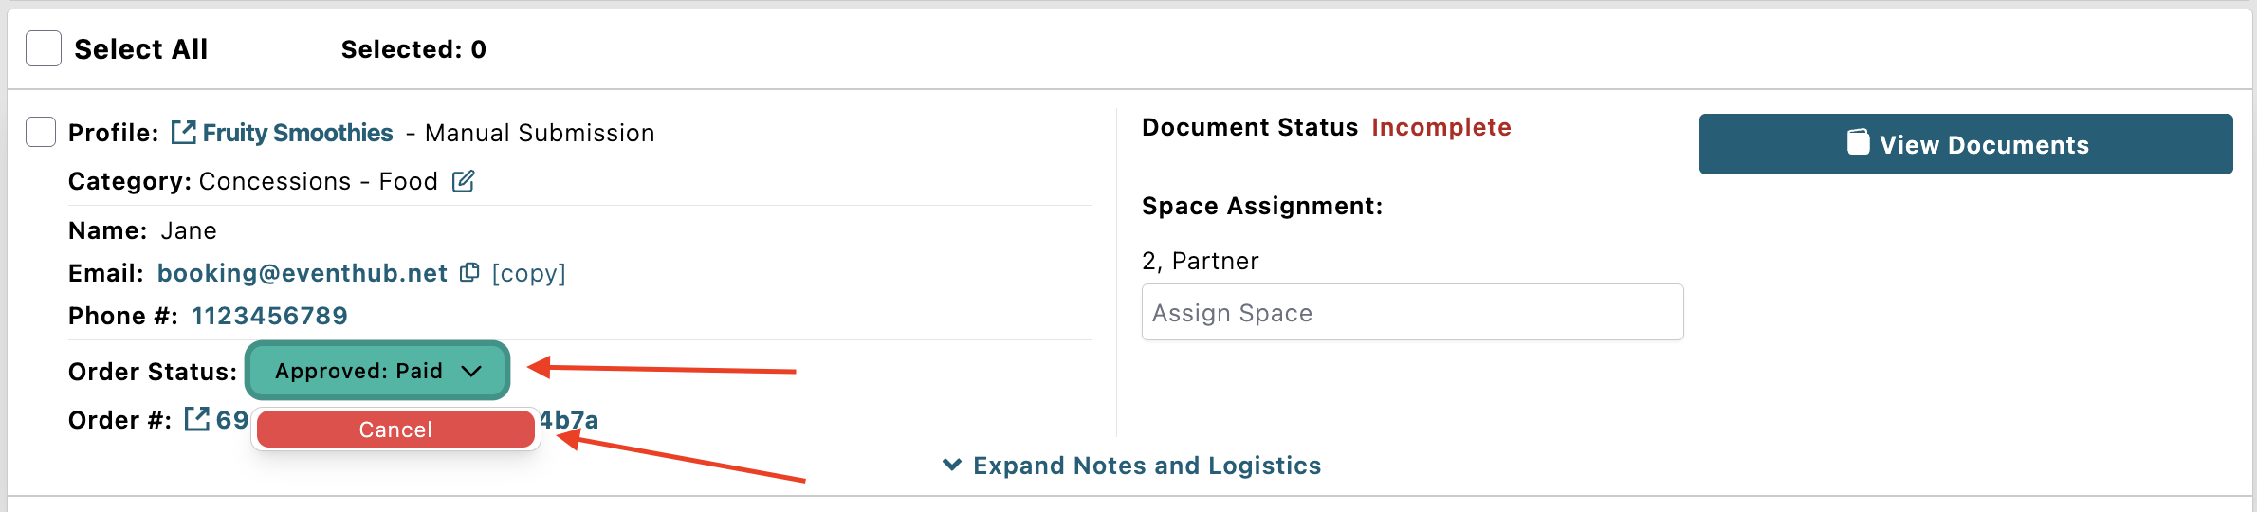
Task: Click the booking@eventhub.net email link
Action: [303, 273]
